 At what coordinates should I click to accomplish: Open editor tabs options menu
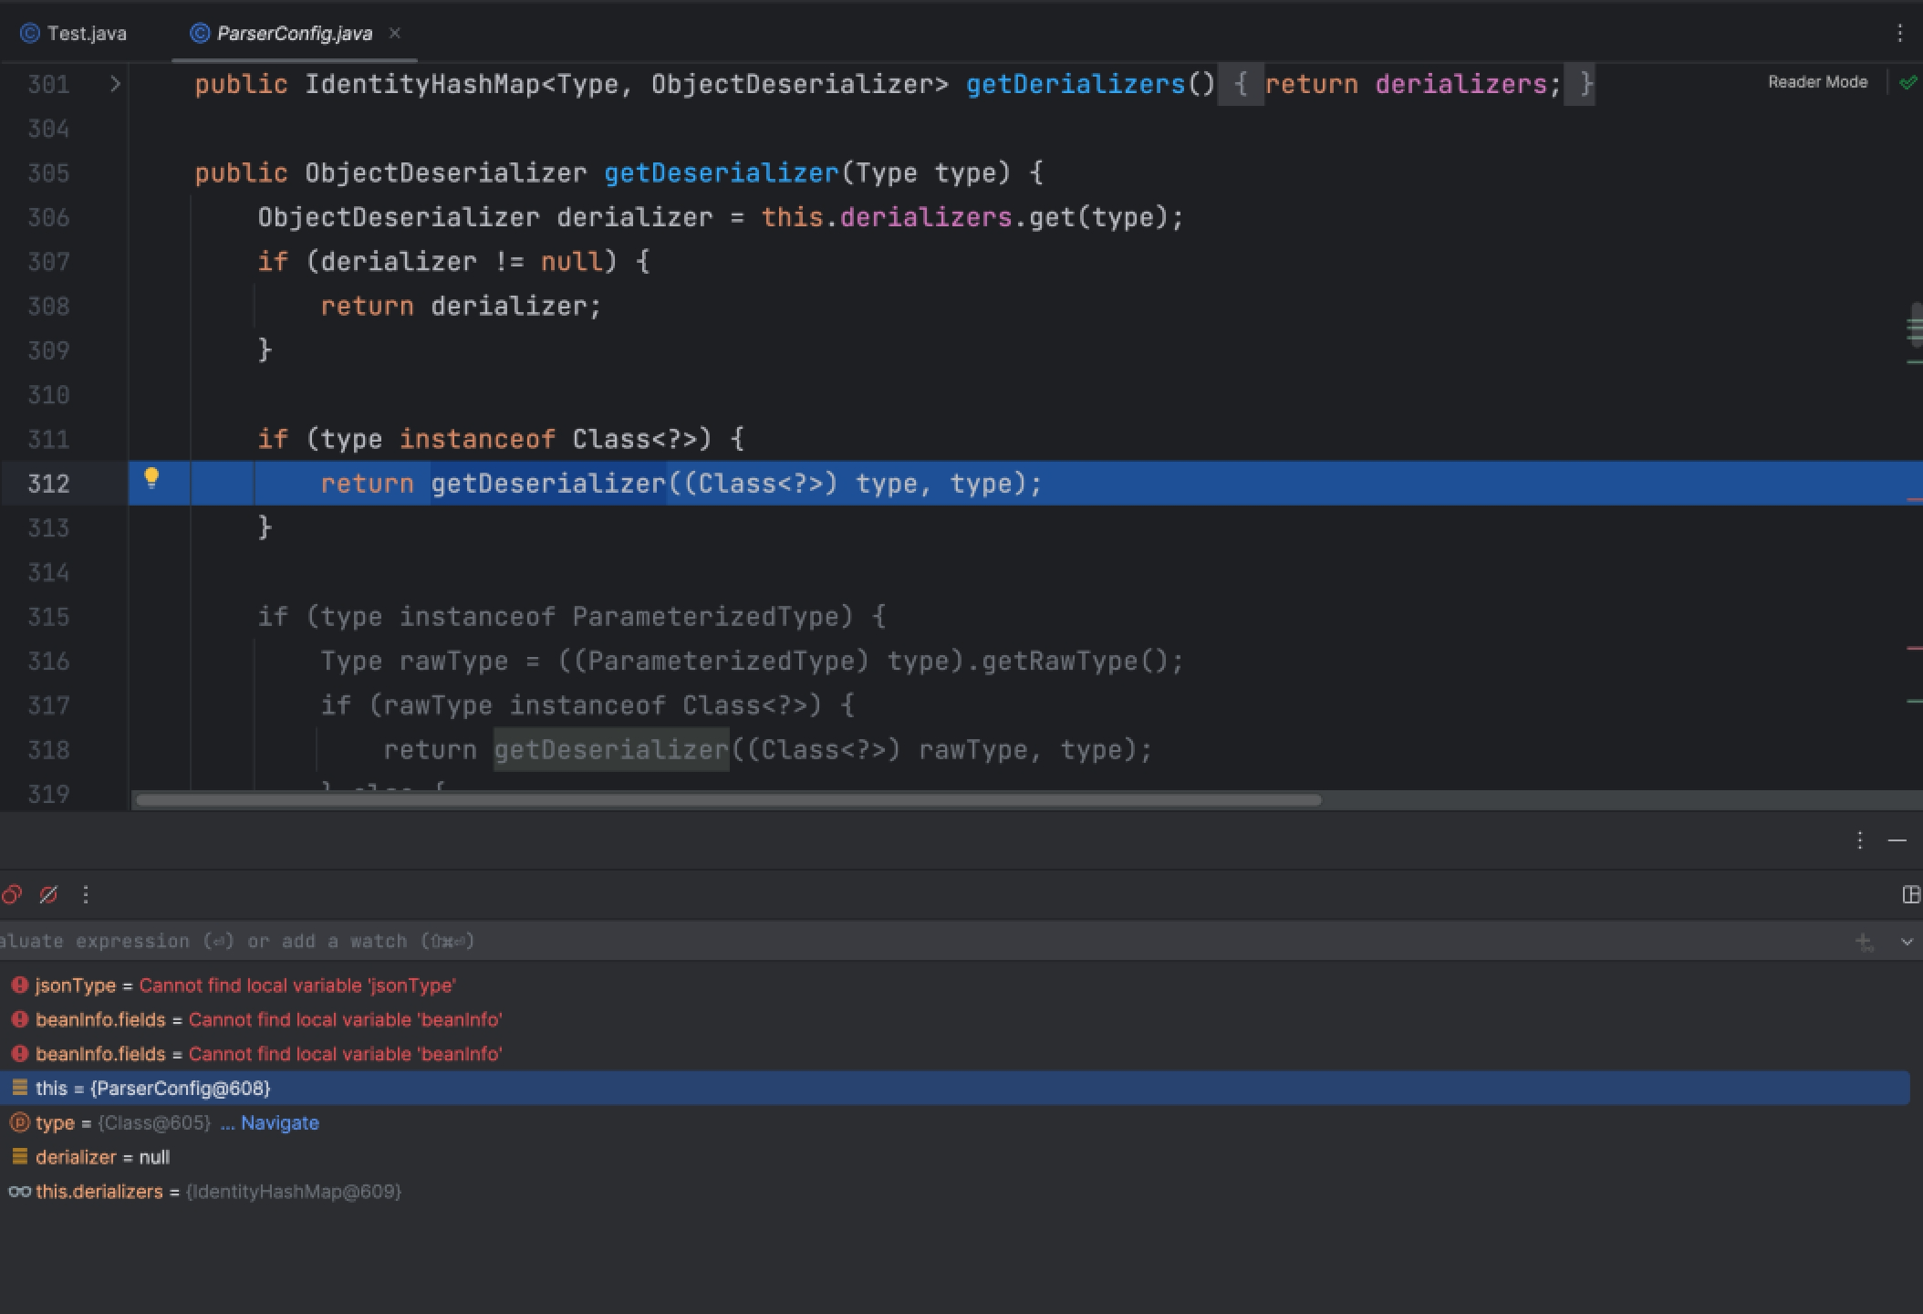point(1899,34)
